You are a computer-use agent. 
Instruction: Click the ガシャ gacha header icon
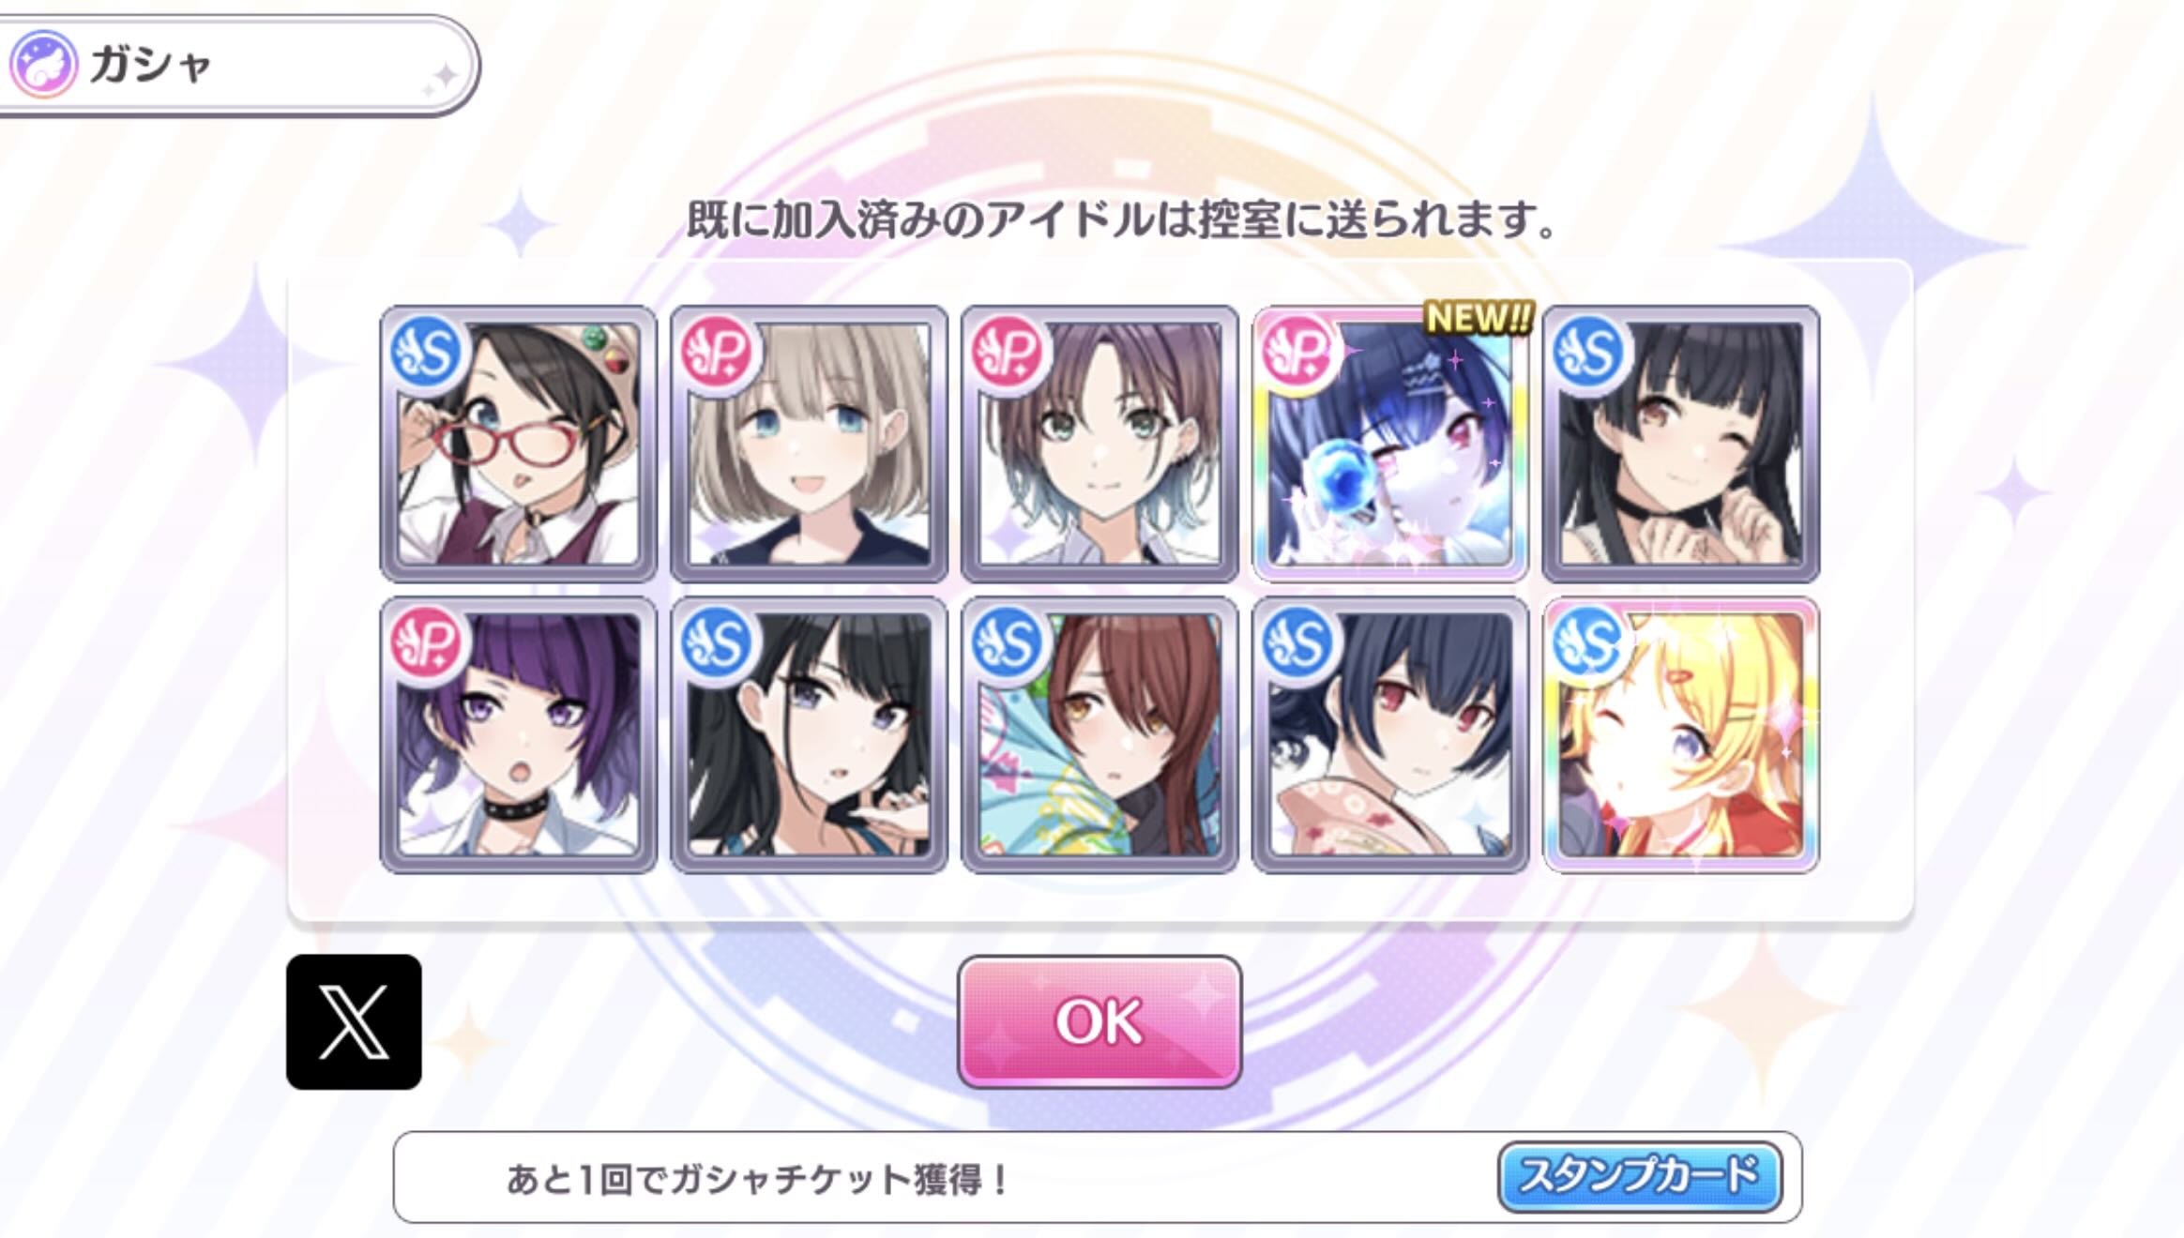click(x=43, y=64)
